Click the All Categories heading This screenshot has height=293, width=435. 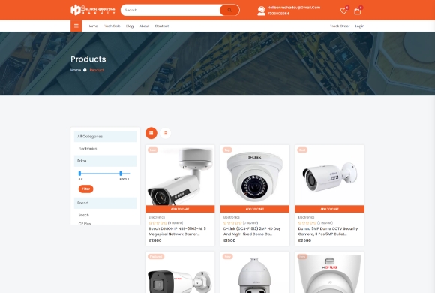(x=106, y=137)
